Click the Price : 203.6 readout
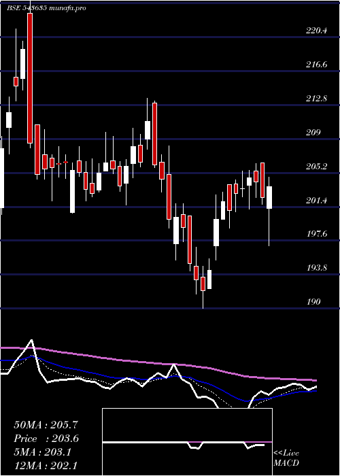 tap(46, 439)
